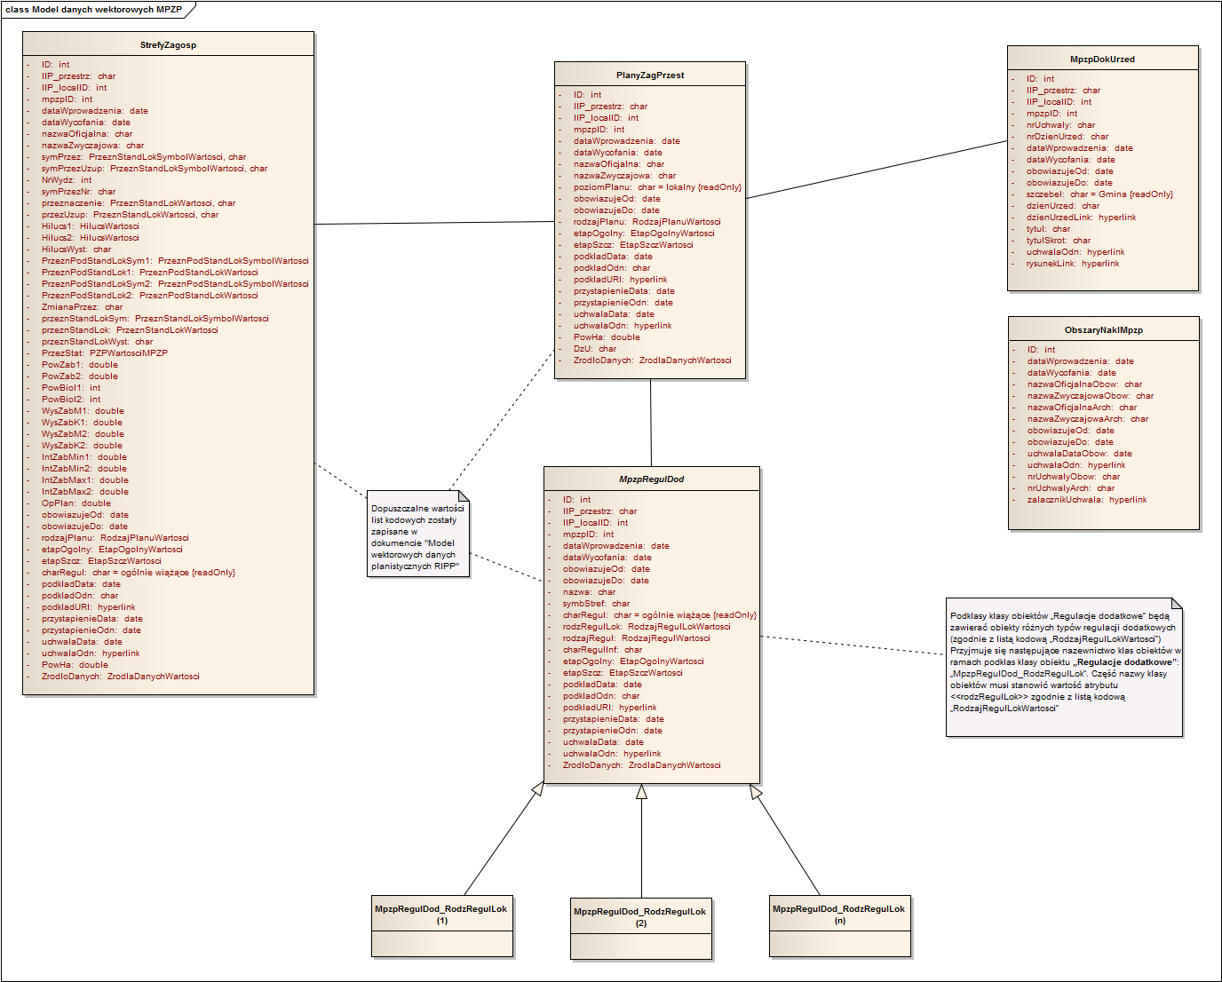Click attribute 'OpPlan: double'
This screenshot has height=982, width=1222.
[x=76, y=503]
